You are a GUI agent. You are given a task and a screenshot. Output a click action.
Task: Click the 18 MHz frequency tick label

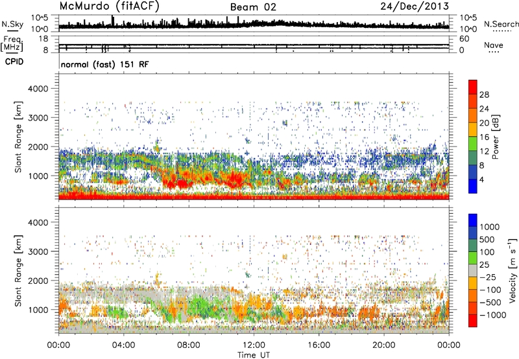43,39
